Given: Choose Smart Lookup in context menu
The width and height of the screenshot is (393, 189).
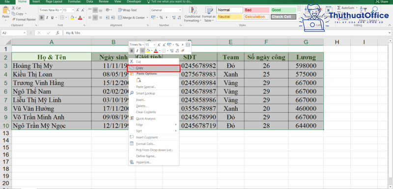Looking at the screenshot, I should 154,93.
